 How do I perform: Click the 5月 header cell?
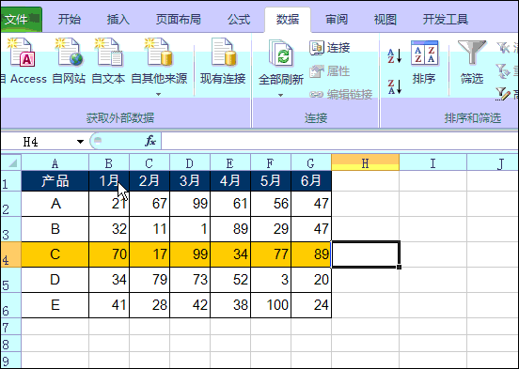click(x=271, y=181)
